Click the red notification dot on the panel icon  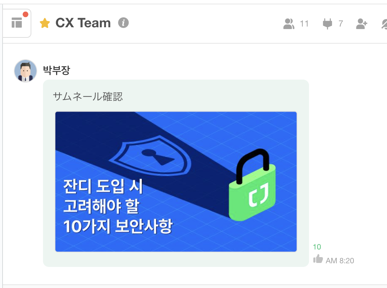(26, 14)
